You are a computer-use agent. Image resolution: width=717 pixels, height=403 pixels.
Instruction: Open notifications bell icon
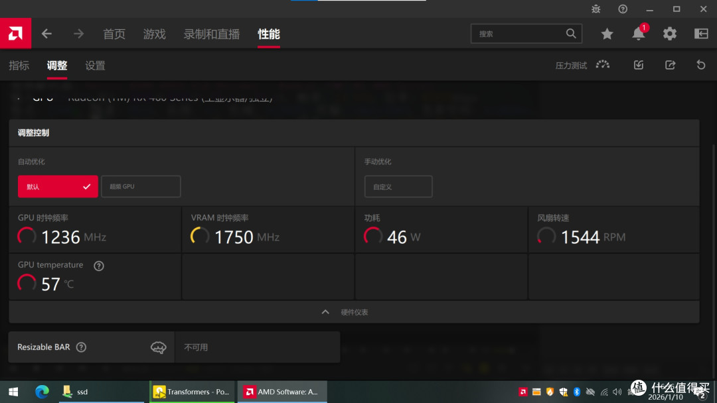pyautogui.click(x=639, y=34)
